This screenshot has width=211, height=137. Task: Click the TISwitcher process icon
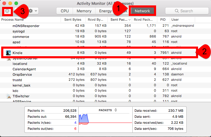pyautogui.click(x=8, y=96)
